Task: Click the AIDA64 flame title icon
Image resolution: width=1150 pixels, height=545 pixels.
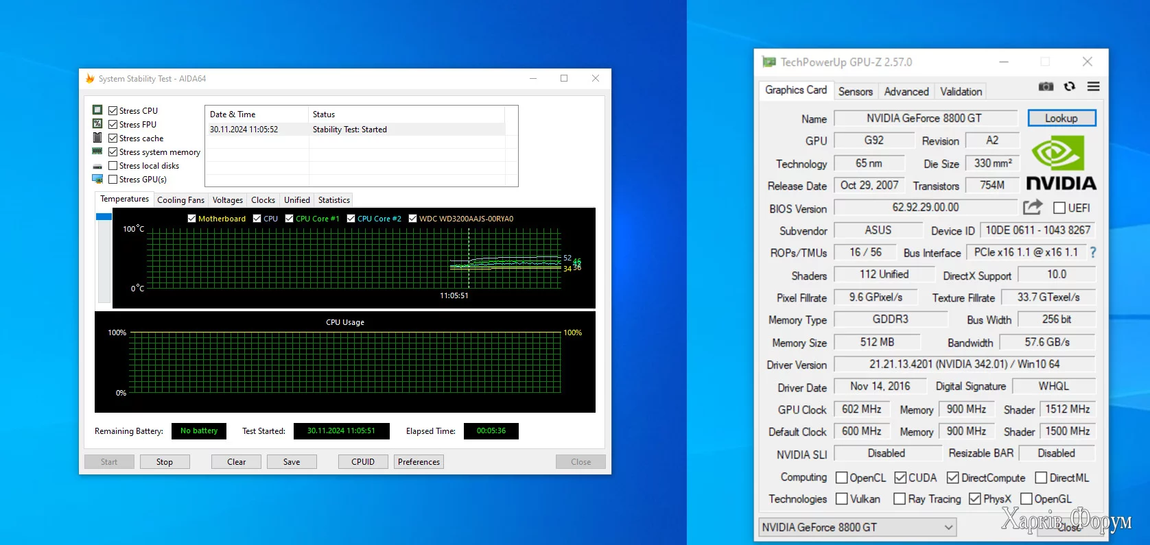Action: 90,79
